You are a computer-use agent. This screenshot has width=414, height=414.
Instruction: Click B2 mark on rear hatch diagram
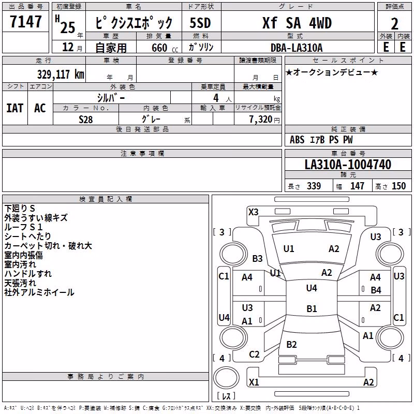(291, 345)
